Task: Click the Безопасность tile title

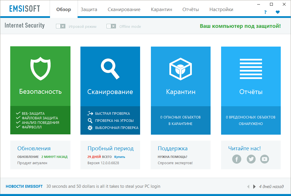Action: tap(40, 91)
